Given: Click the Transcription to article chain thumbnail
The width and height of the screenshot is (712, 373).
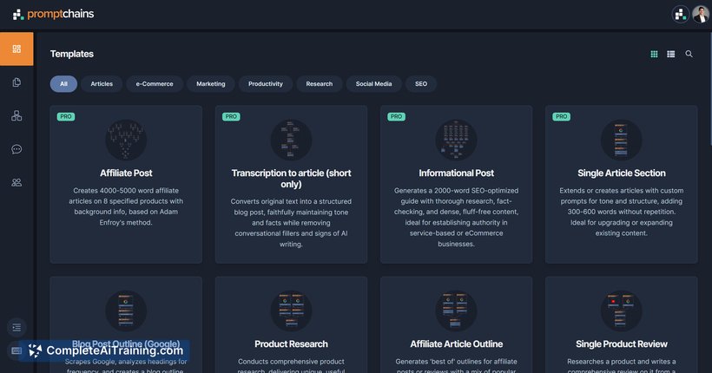Looking at the screenshot, I should pos(291,140).
